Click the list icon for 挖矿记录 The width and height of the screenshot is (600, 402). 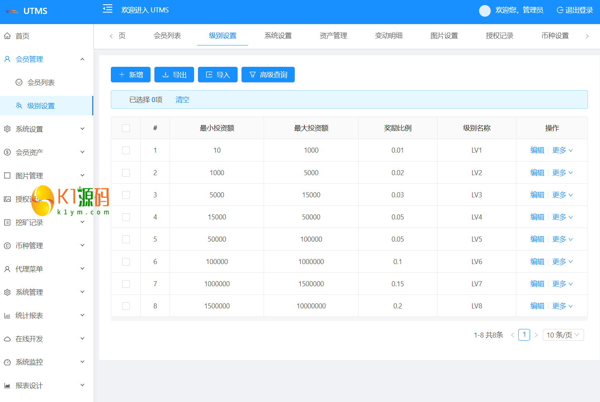(x=7, y=222)
